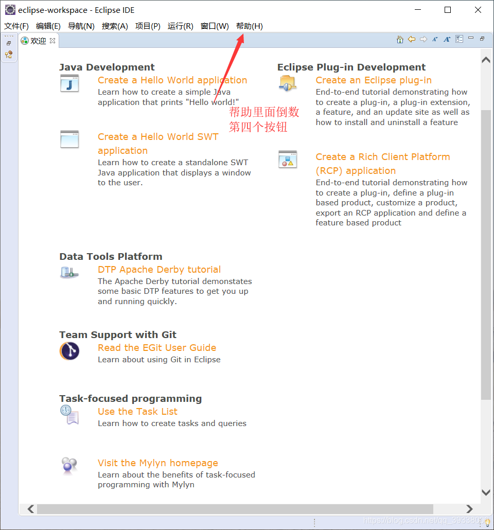Click the RCP shapes icon
The height and width of the screenshot is (530, 494).
point(288,159)
